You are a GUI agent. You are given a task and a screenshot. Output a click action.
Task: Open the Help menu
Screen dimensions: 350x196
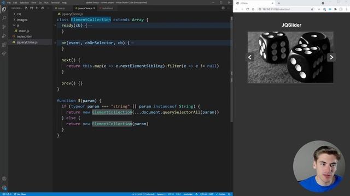point(65,3)
